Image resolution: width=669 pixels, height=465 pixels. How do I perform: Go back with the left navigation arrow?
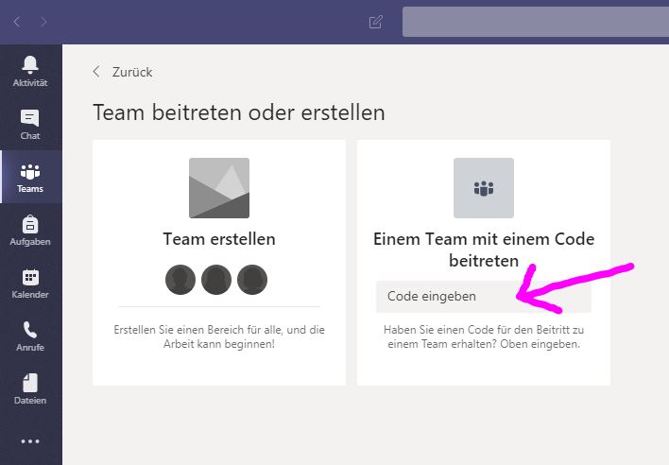click(x=17, y=22)
